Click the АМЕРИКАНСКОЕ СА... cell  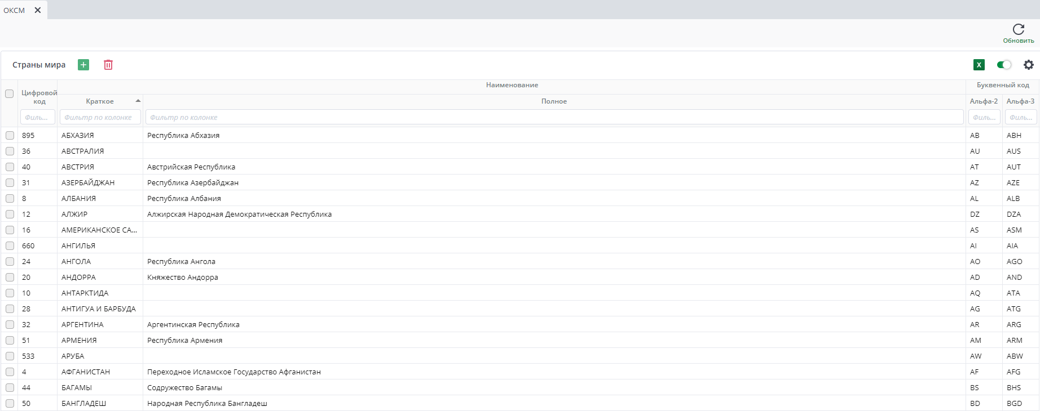click(100, 230)
